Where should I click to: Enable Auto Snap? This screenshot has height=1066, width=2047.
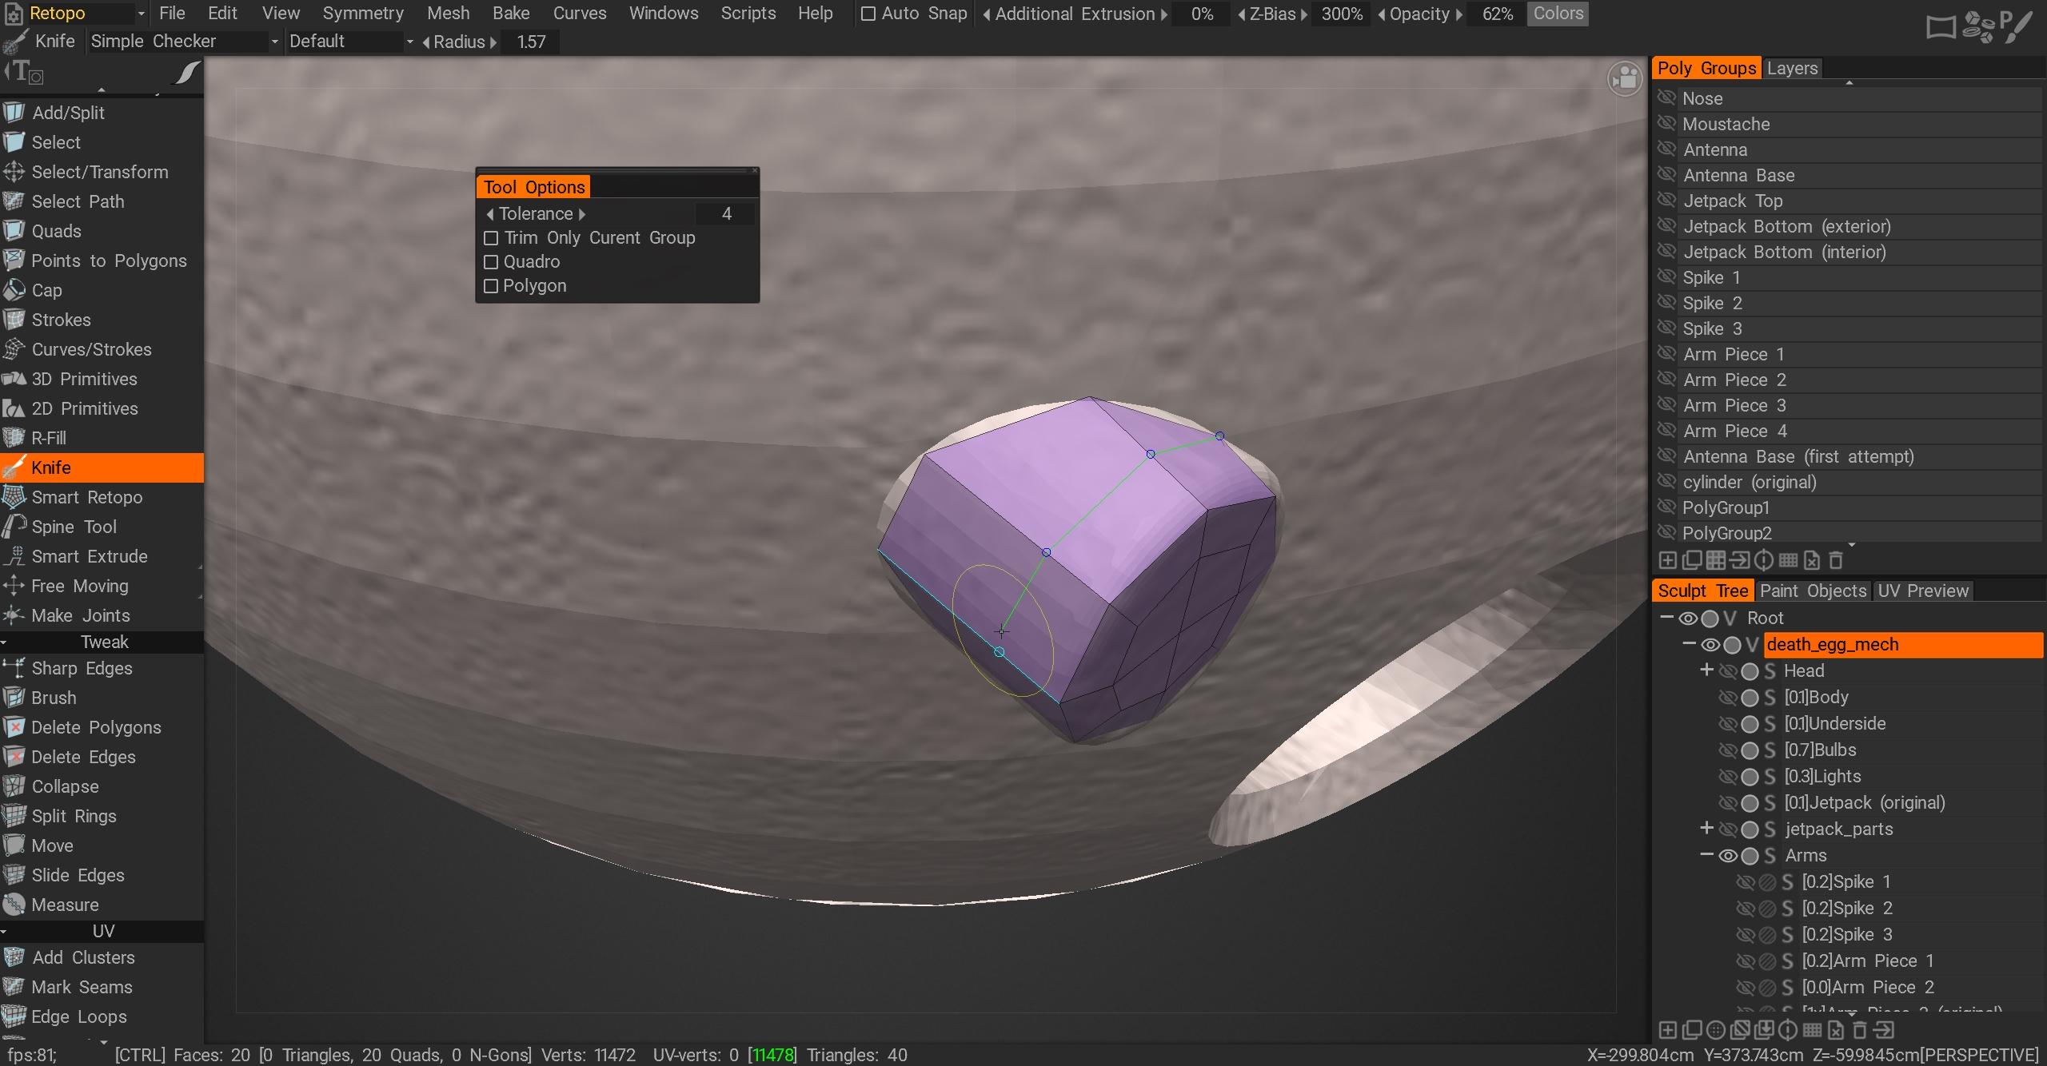[868, 14]
